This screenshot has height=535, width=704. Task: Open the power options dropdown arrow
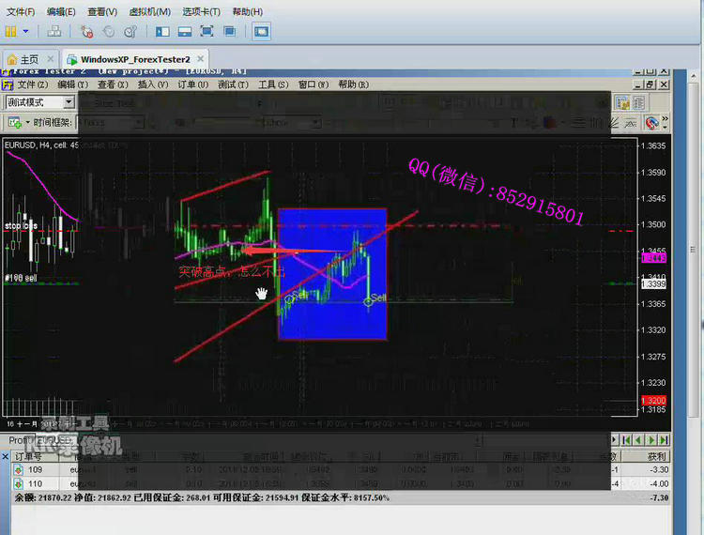(26, 31)
